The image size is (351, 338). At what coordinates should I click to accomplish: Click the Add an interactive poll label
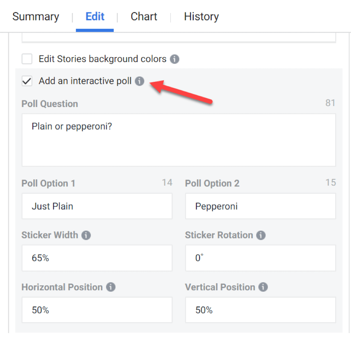tap(85, 81)
